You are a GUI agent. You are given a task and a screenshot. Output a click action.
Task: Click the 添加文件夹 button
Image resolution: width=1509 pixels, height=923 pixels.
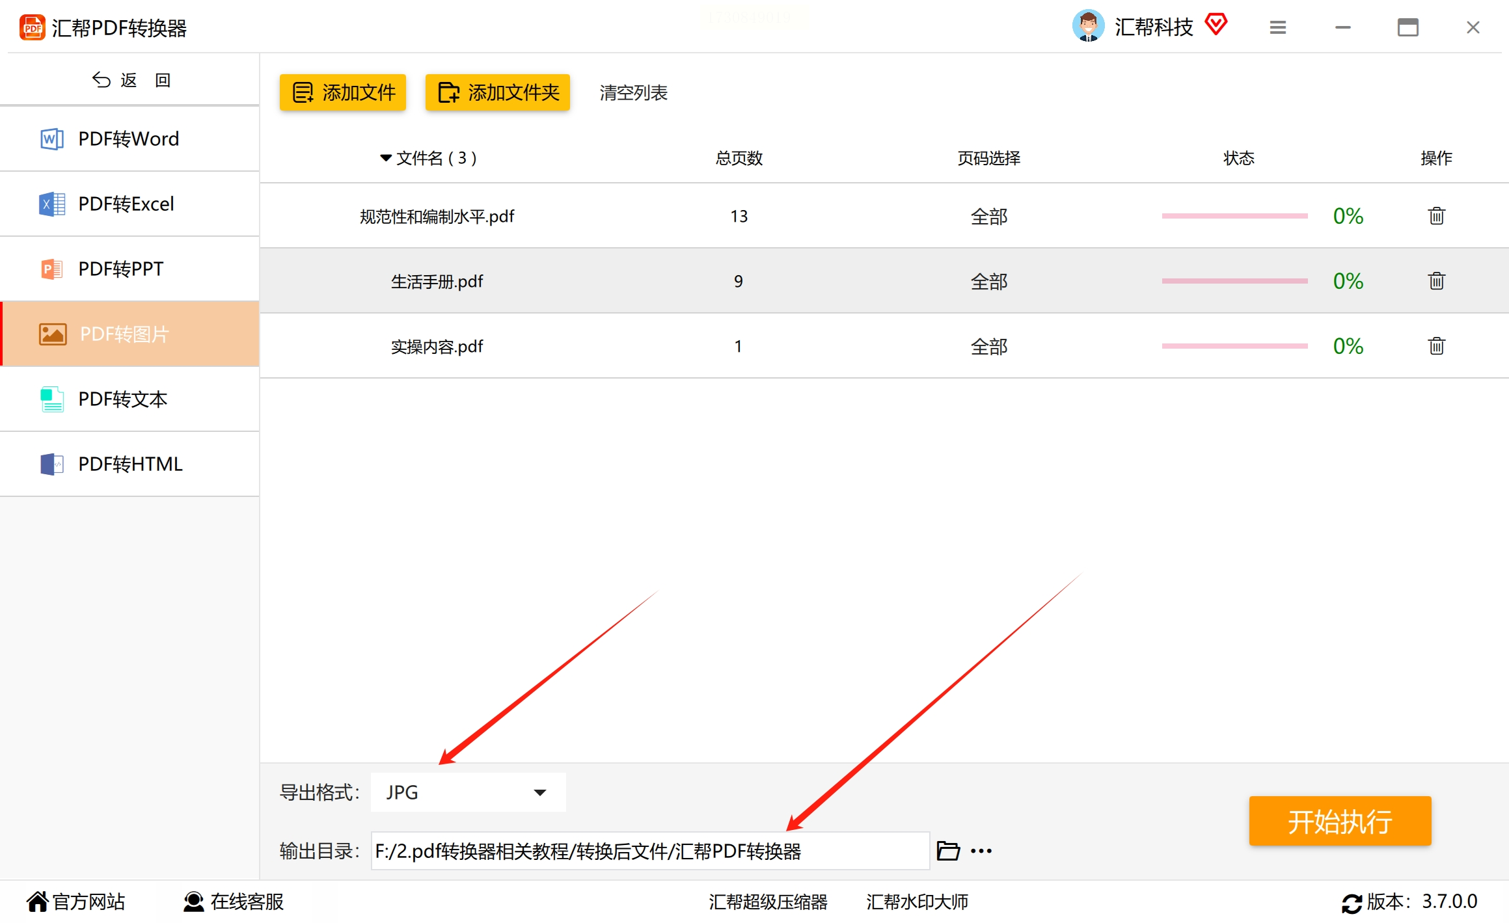[x=498, y=92]
